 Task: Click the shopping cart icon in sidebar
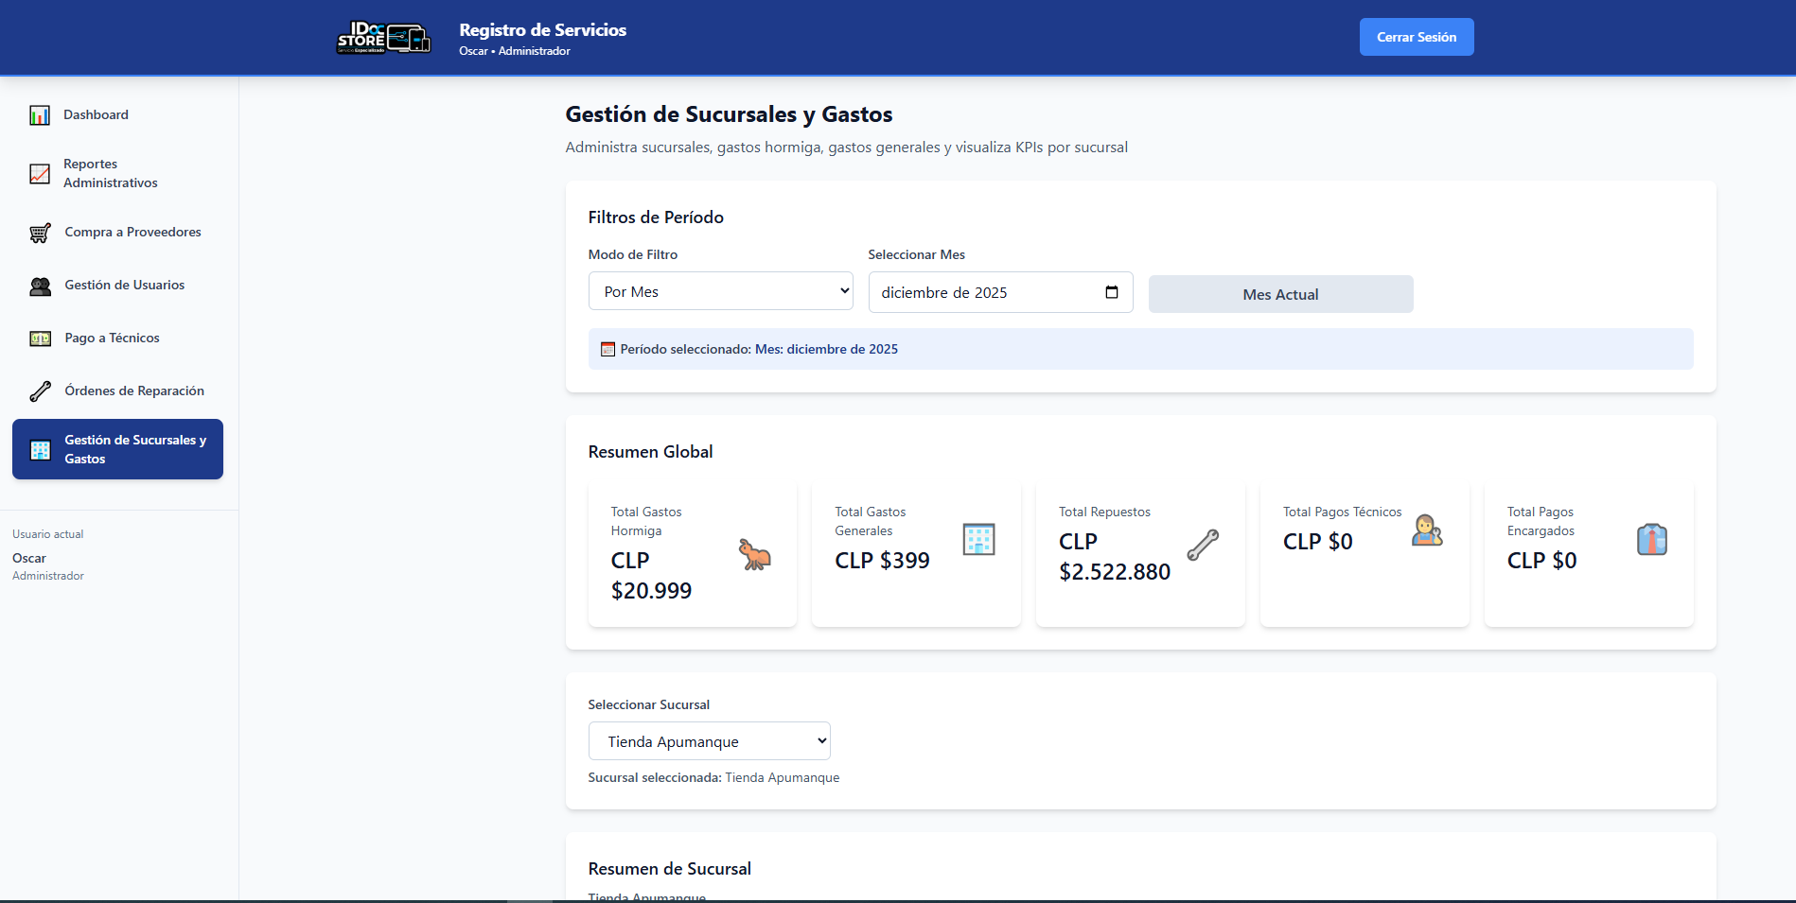40,233
